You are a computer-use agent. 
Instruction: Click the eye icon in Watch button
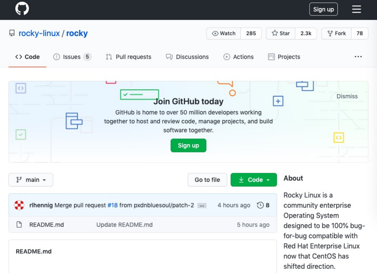215,33
